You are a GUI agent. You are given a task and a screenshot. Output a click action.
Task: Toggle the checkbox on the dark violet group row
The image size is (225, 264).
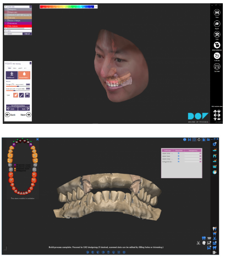click(8, 20)
